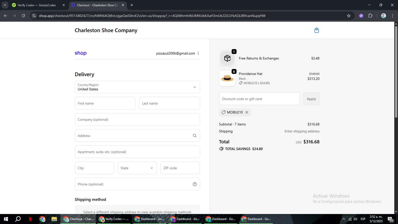398x224 pixels.
Task: Click the Total $316.68 amount
Action: (x=311, y=142)
